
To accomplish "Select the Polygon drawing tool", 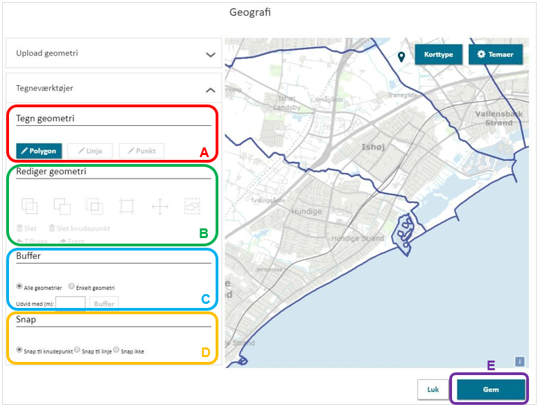I will point(39,151).
